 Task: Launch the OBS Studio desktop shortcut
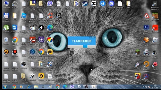[x=24, y=65]
